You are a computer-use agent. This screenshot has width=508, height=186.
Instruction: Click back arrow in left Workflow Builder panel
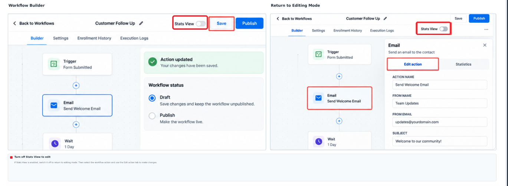pyautogui.click(x=14, y=23)
